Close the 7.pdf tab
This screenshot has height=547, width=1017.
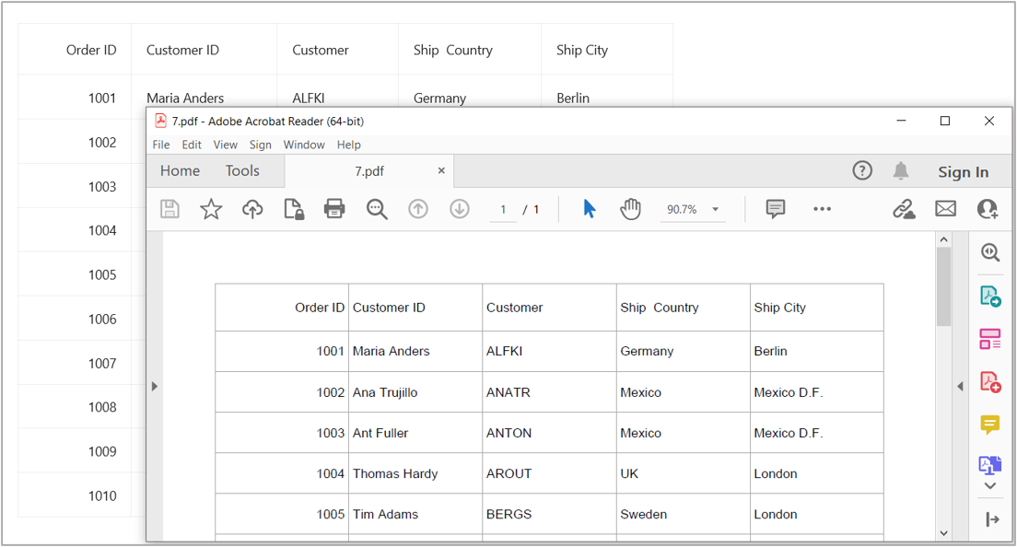(x=441, y=170)
